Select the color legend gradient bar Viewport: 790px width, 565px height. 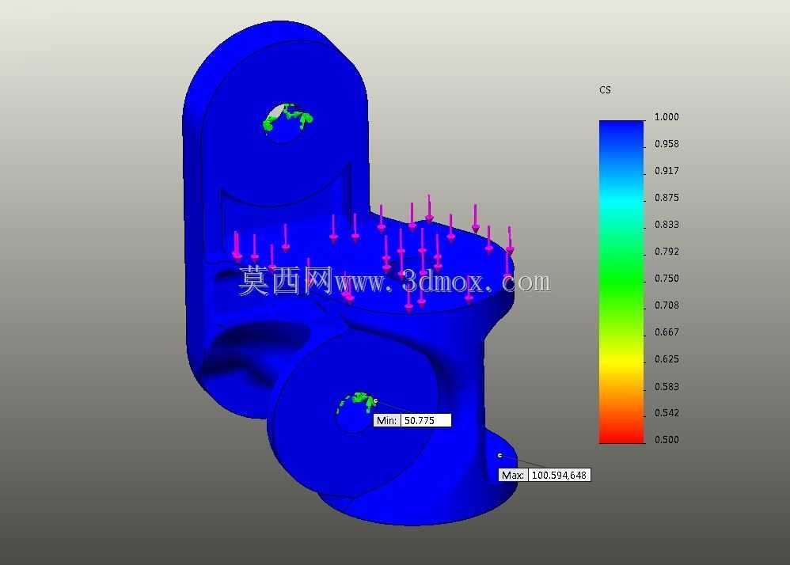tap(621, 282)
